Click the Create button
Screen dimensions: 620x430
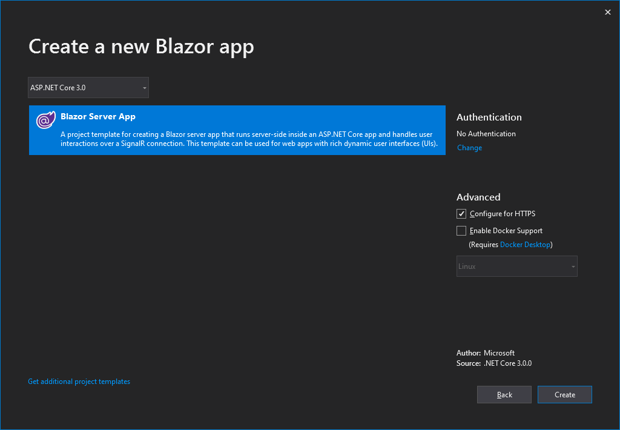(x=565, y=394)
